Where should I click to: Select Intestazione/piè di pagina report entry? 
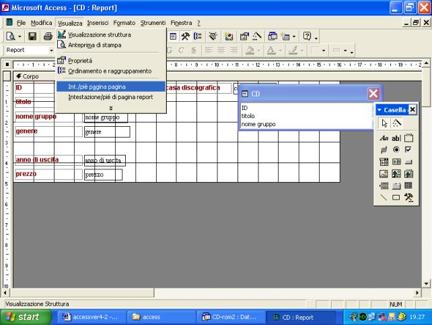point(111,97)
